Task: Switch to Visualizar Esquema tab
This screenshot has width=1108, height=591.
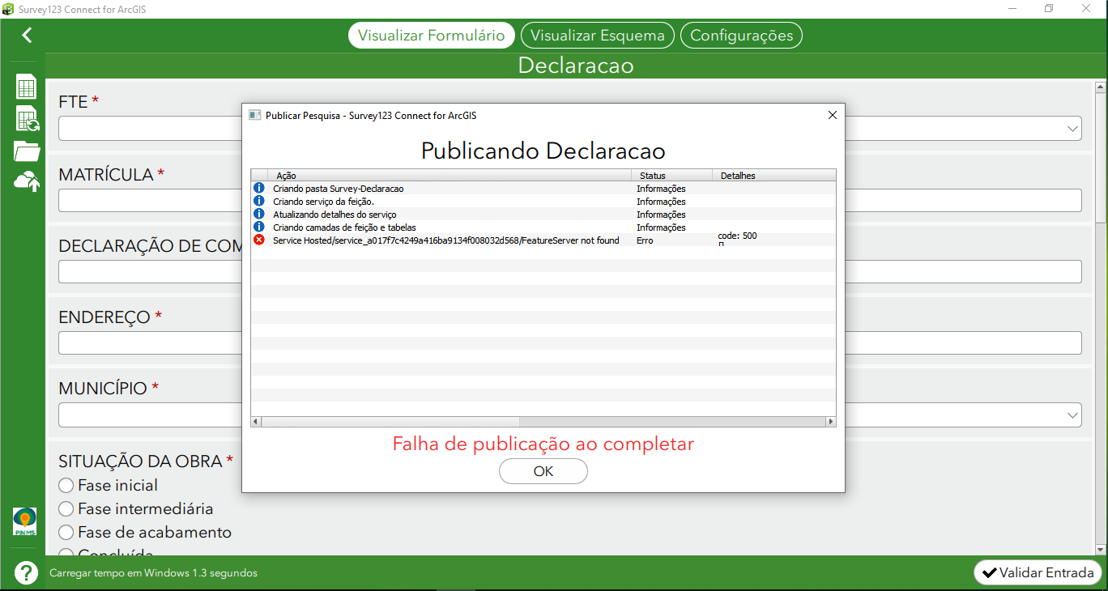Action: tap(598, 35)
